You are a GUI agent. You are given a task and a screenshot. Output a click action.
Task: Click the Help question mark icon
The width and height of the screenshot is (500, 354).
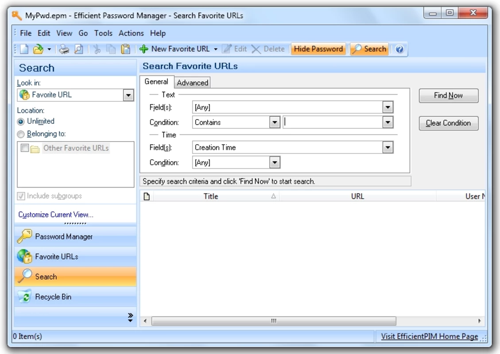(x=399, y=49)
